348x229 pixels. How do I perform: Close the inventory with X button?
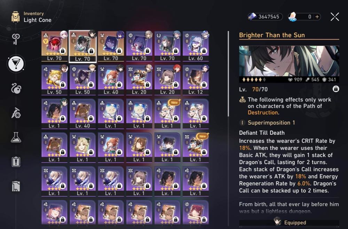tap(335, 17)
